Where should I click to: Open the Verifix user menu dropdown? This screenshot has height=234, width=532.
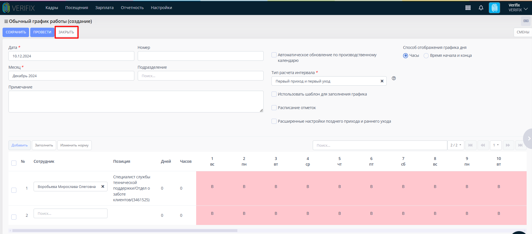click(518, 8)
